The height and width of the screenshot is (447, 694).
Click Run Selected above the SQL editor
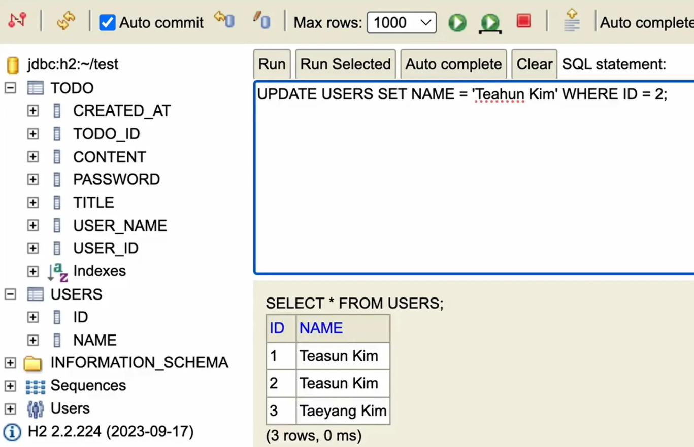click(345, 64)
